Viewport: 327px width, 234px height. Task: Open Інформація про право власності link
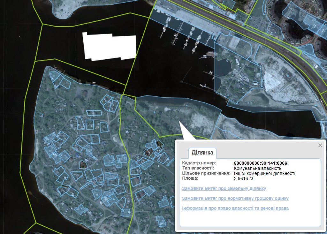pos(235,208)
